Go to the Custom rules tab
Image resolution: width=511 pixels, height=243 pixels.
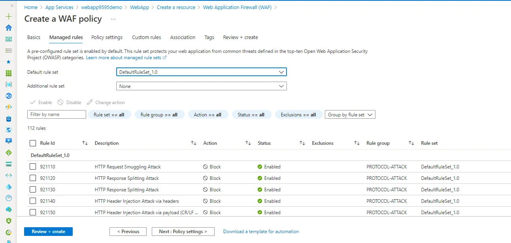[x=146, y=37]
